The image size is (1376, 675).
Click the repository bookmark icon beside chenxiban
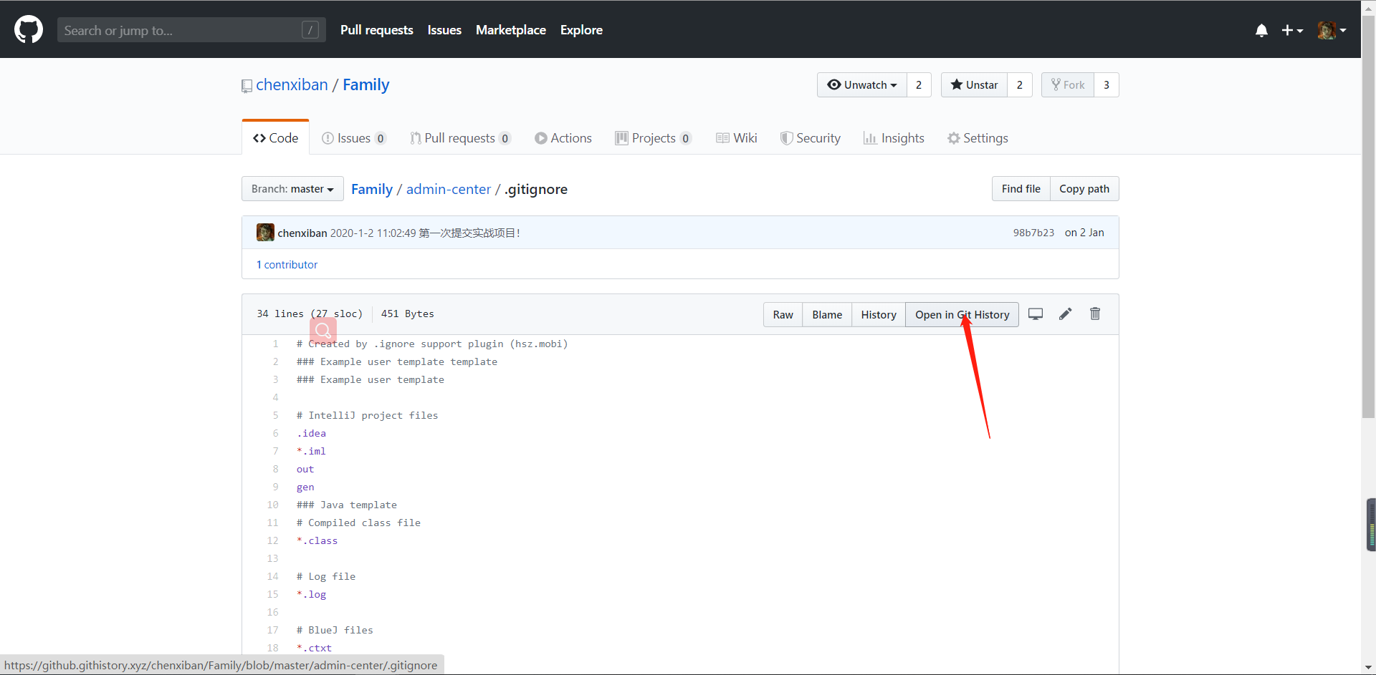tap(247, 85)
